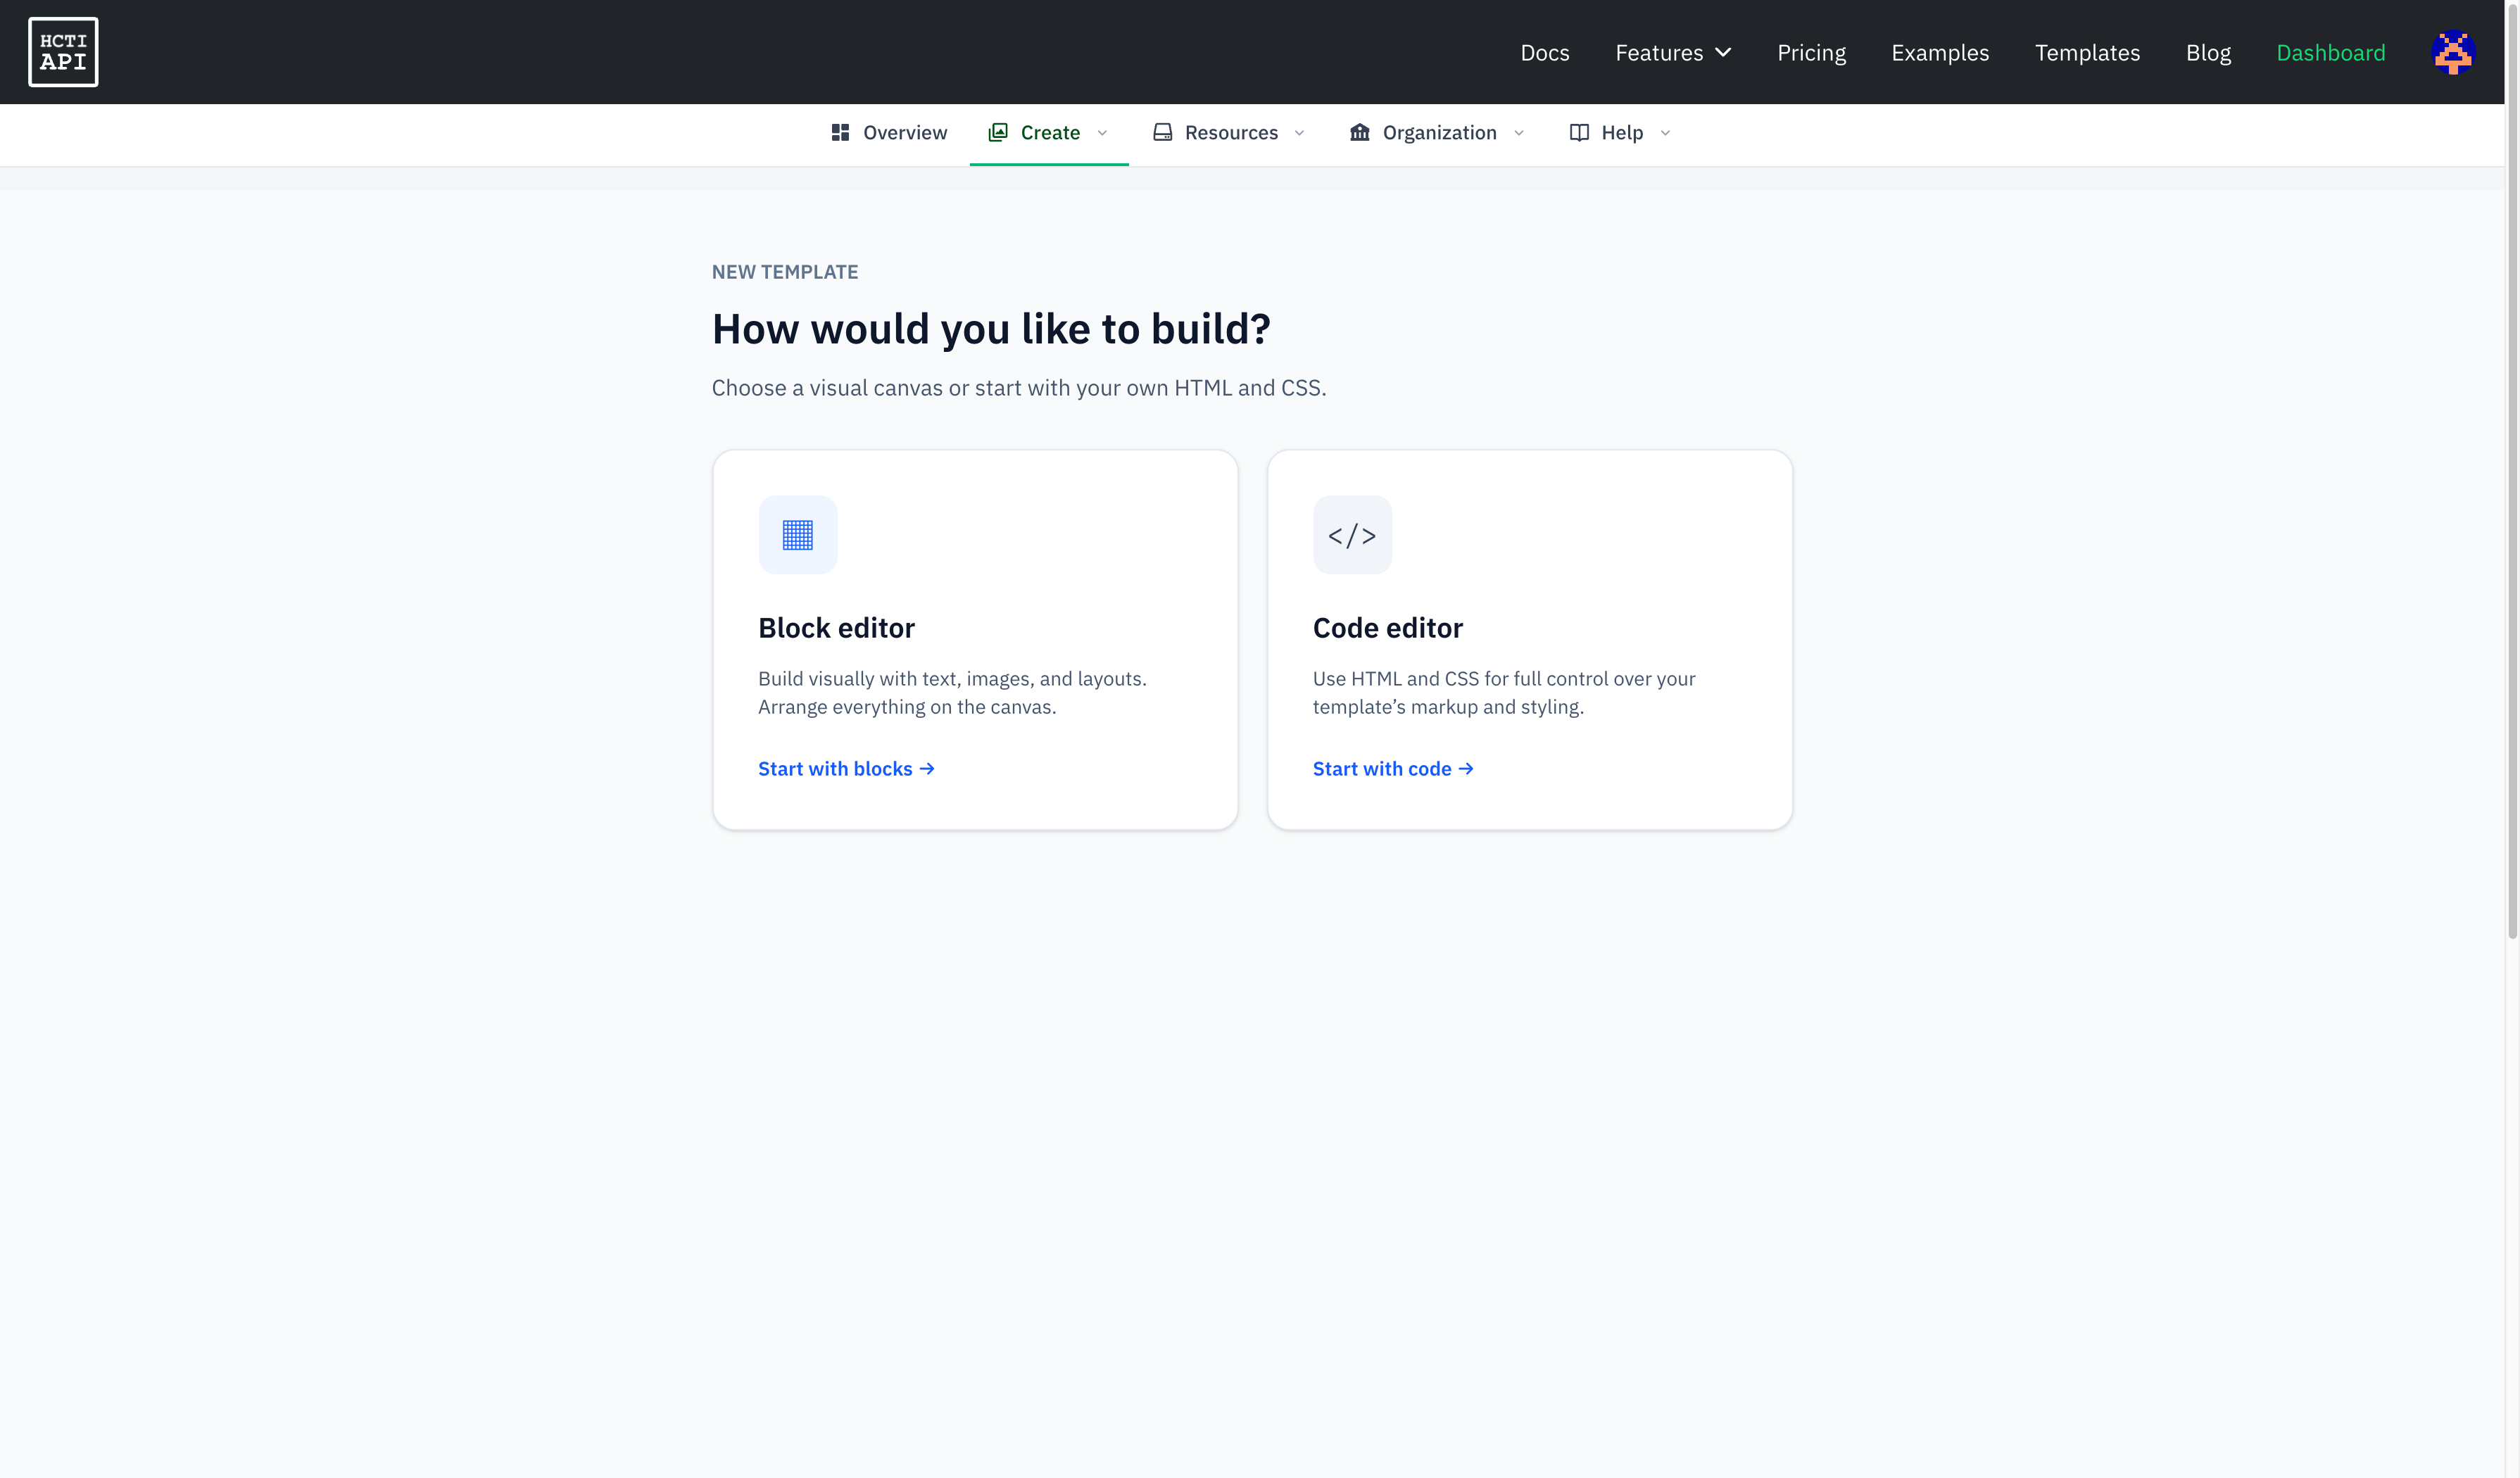
Task: Expand the Create menu chevron
Action: pos(1102,133)
